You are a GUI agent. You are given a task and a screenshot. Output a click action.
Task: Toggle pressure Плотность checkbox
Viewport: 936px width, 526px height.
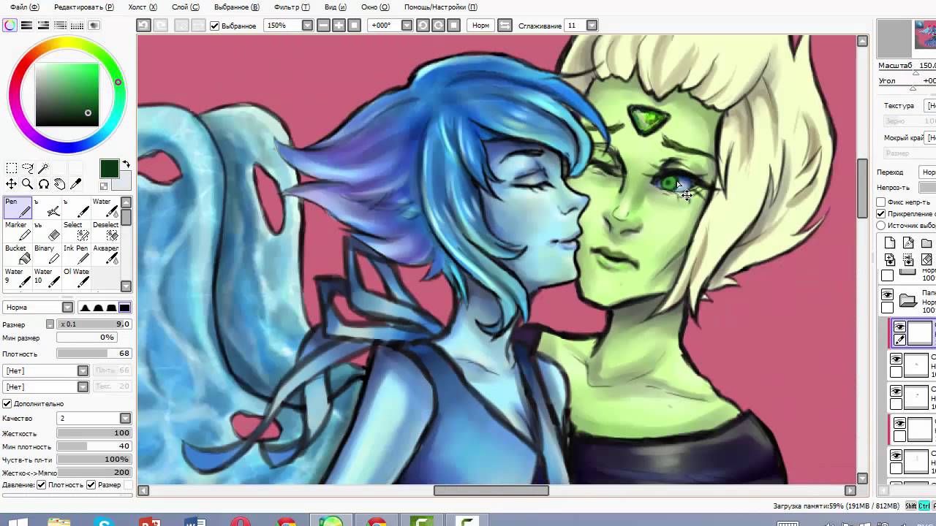[42, 484]
